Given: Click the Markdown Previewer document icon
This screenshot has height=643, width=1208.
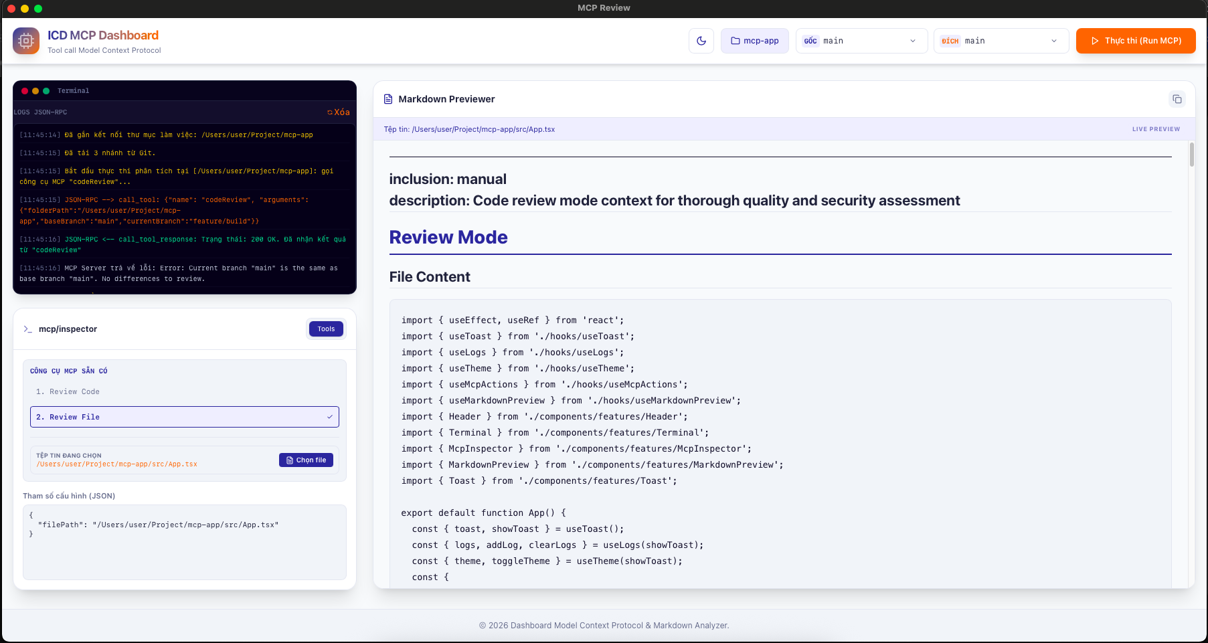Looking at the screenshot, I should coord(388,99).
